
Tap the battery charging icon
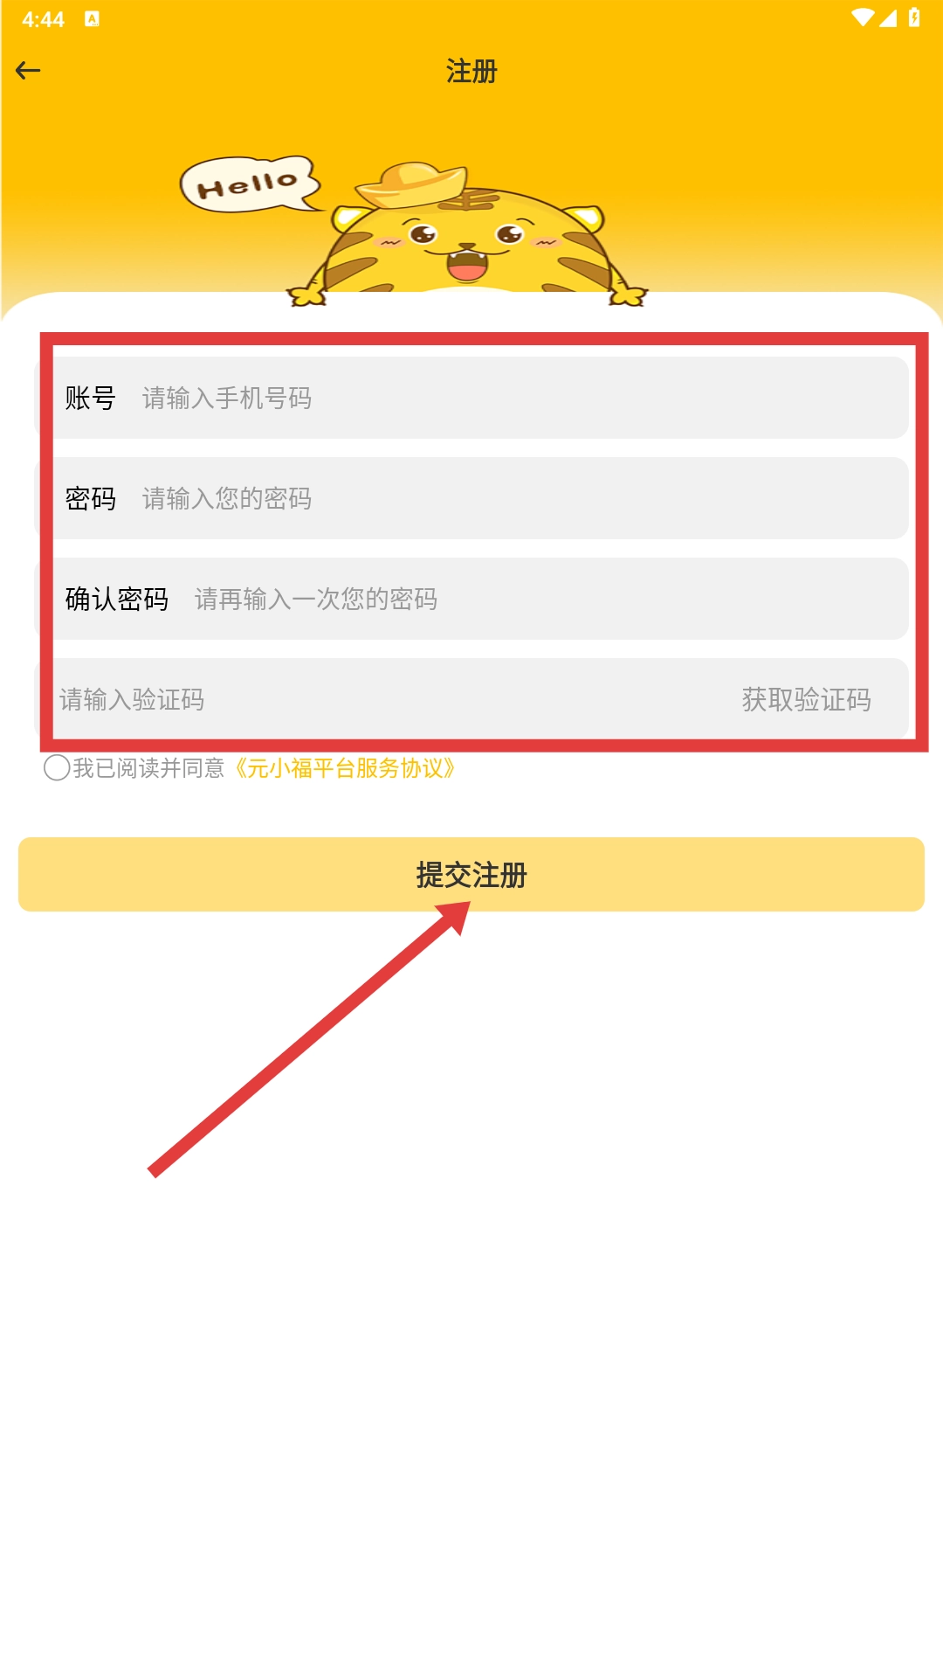(x=914, y=18)
